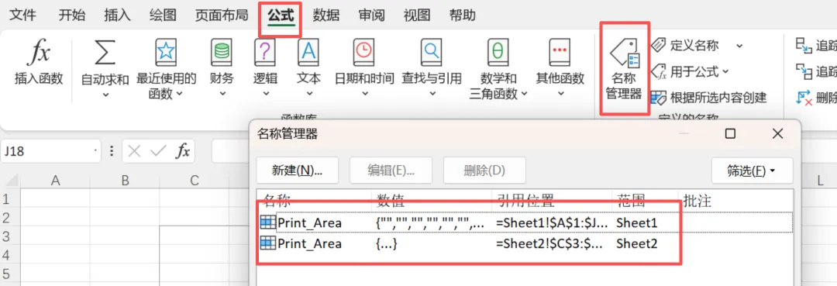Switch to the Draw (绘图) tab
This screenshot has height=286, width=837.
[x=163, y=16]
